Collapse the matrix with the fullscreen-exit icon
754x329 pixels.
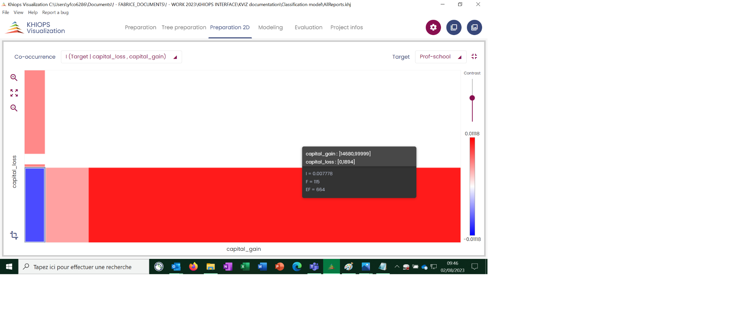474,57
